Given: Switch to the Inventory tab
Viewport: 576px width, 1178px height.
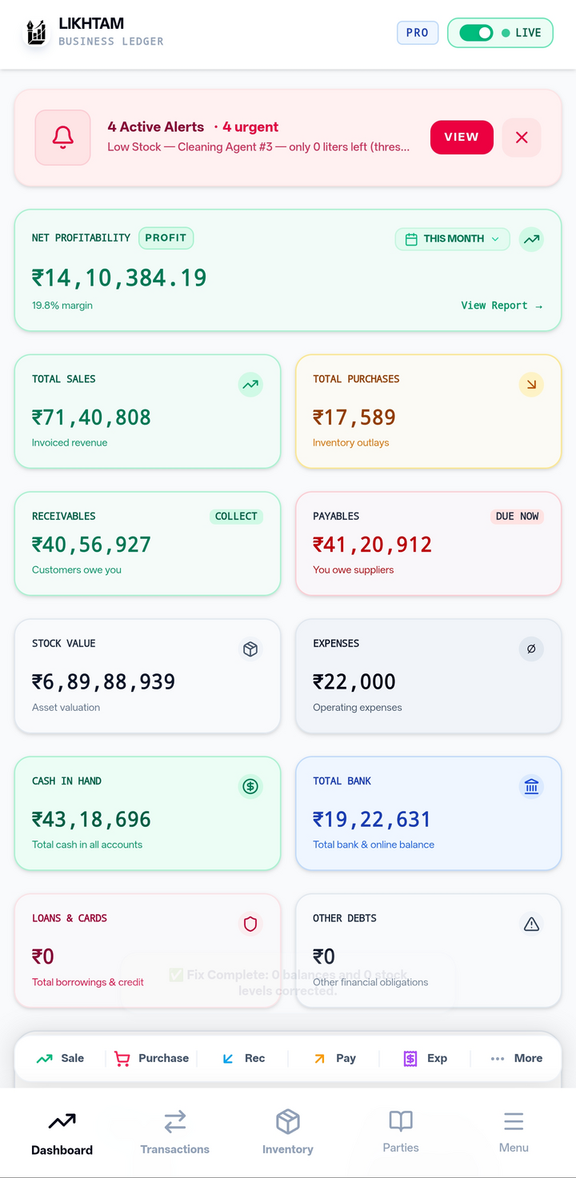Looking at the screenshot, I should point(288,1132).
